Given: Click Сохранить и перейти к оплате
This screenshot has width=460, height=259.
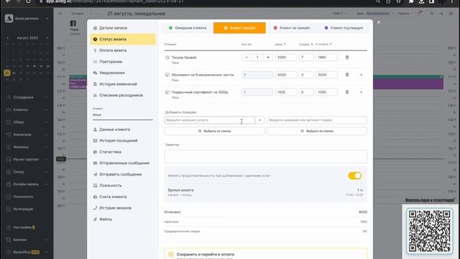Looking at the screenshot, I should pyautogui.click(x=265, y=254).
